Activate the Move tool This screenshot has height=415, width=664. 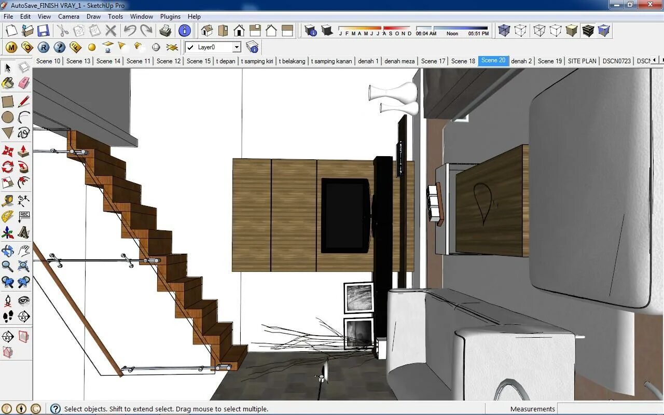click(x=8, y=151)
